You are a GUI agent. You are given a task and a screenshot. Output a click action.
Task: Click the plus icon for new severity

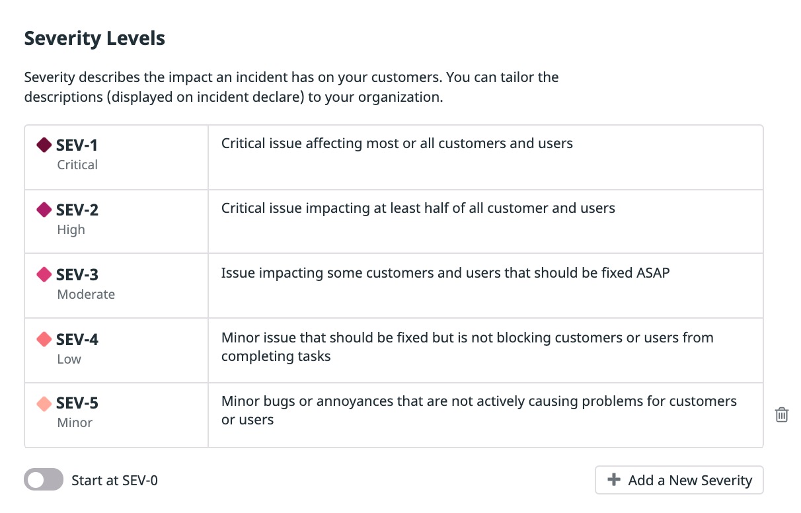614,480
